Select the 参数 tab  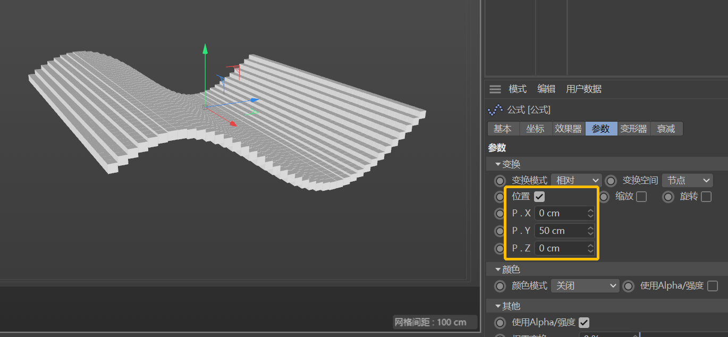601,129
